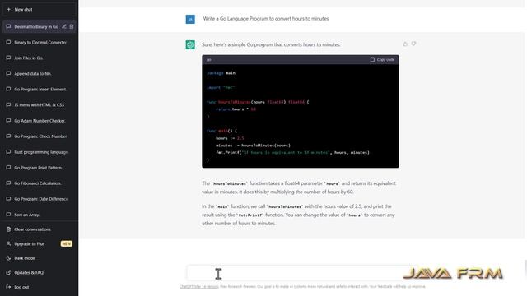Toggle Dark mode
The height and width of the screenshot is (296, 527).
(39, 258)
